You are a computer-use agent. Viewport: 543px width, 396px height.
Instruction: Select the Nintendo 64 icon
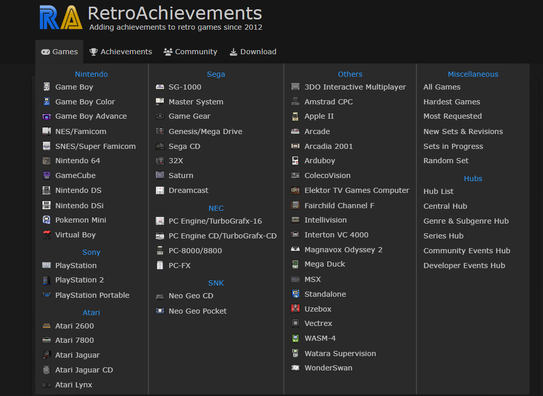click(46, 161)
